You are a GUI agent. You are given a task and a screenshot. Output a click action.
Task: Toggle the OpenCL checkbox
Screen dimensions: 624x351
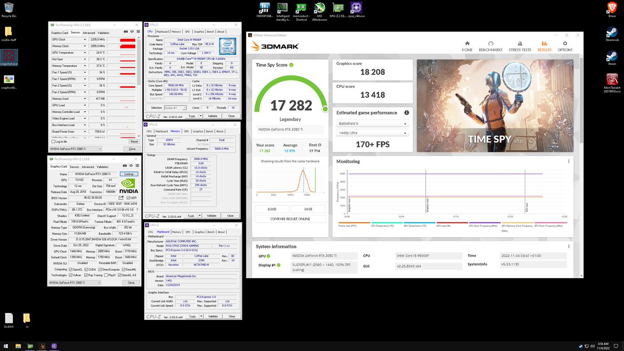pyautogui.click(x=71, y=269)
